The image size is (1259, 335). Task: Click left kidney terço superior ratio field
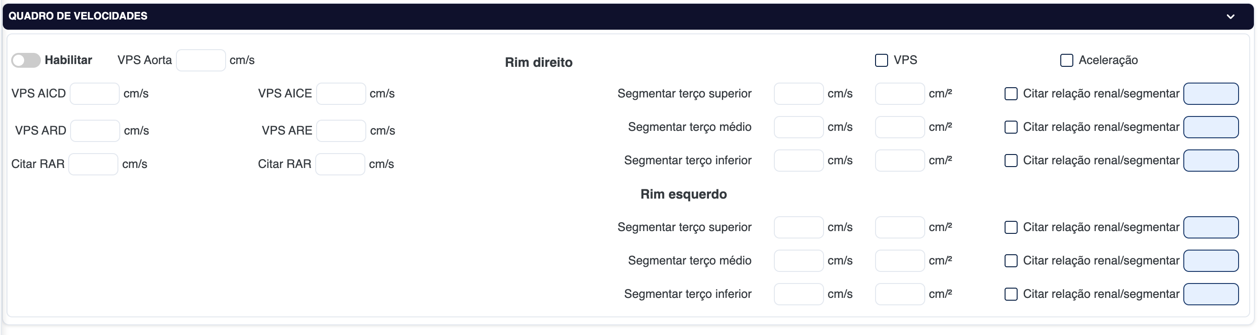tap(1211, 227)
